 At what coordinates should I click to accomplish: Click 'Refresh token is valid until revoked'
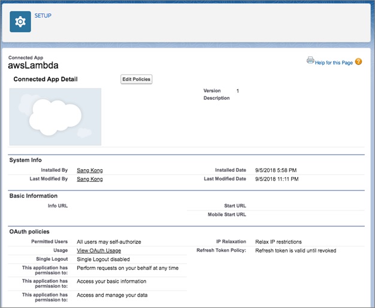point(295,251)
